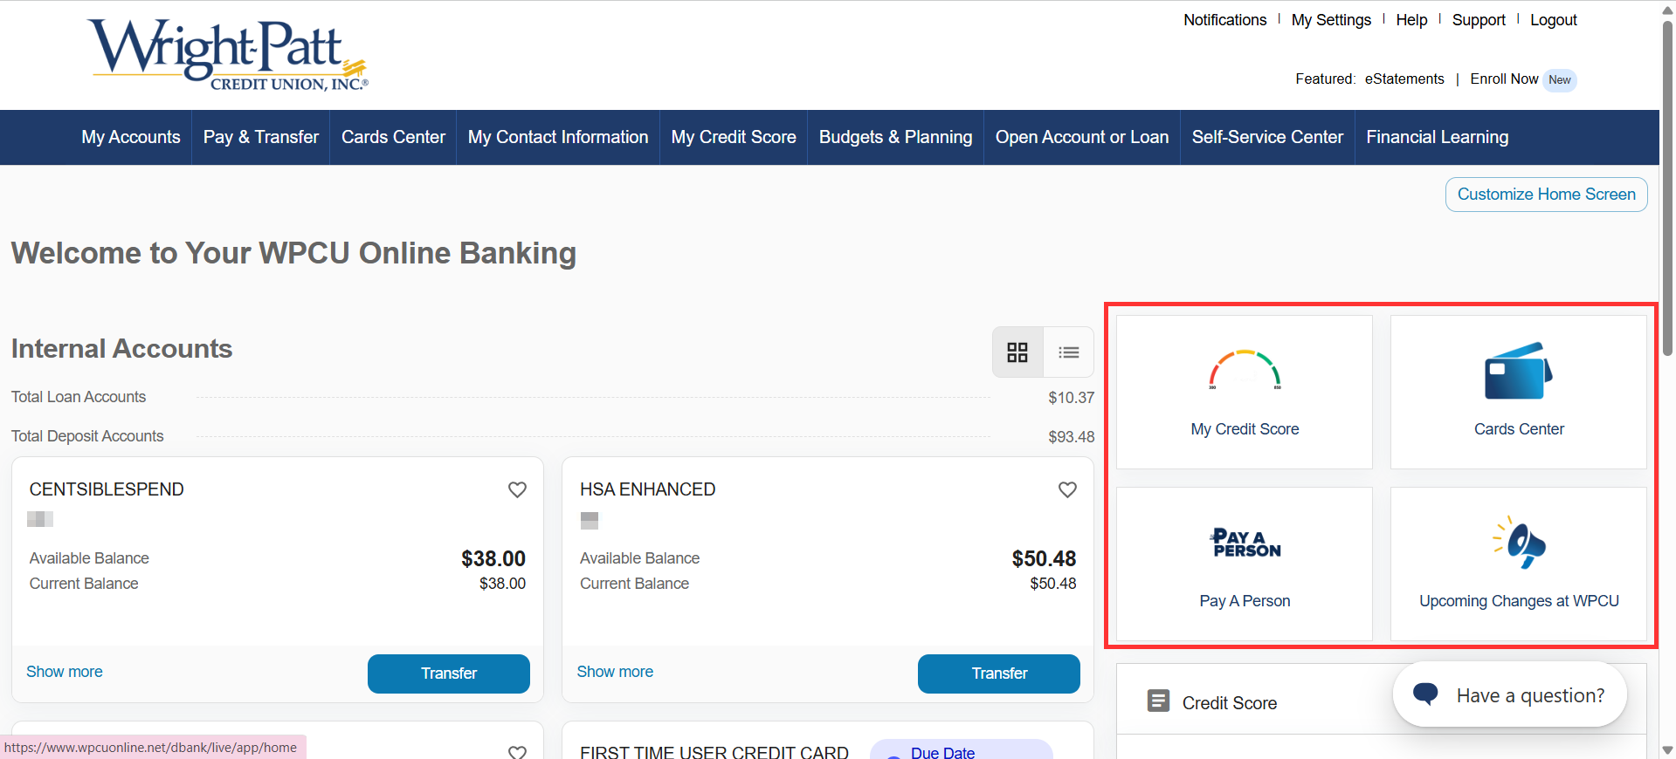Click Customize Home Screen button

pyautogui.click(x=1546, y=195)
